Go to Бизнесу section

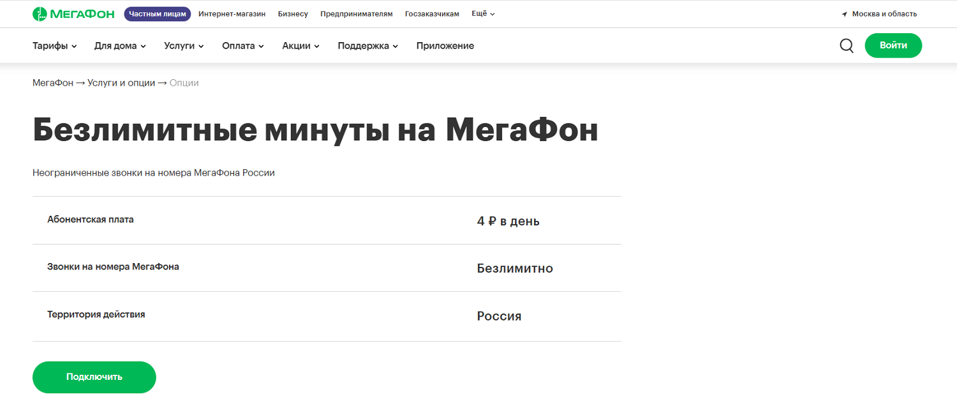293,14
